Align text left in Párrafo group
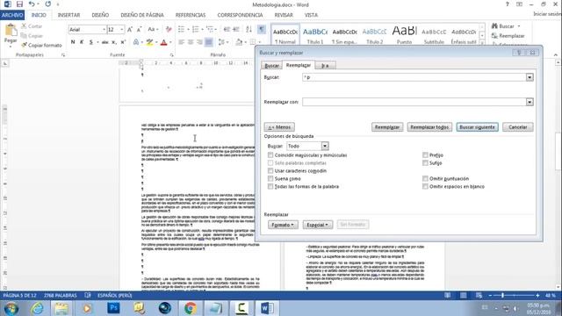This screenshot has width=562, height=316. pos(182,42)
